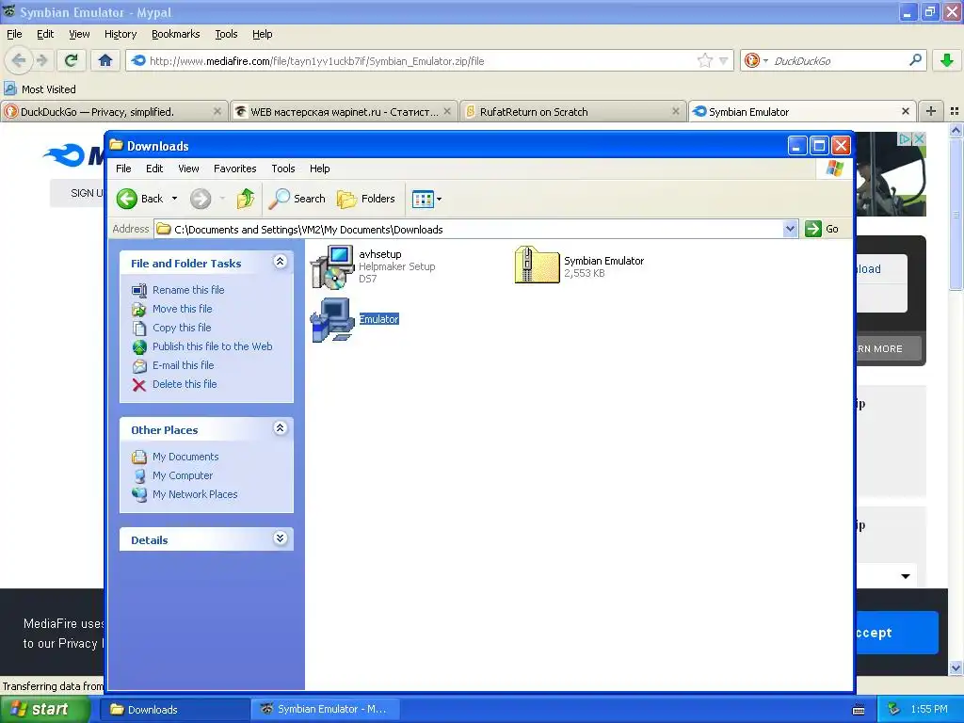Open My Network Places link

click(195, 494)
